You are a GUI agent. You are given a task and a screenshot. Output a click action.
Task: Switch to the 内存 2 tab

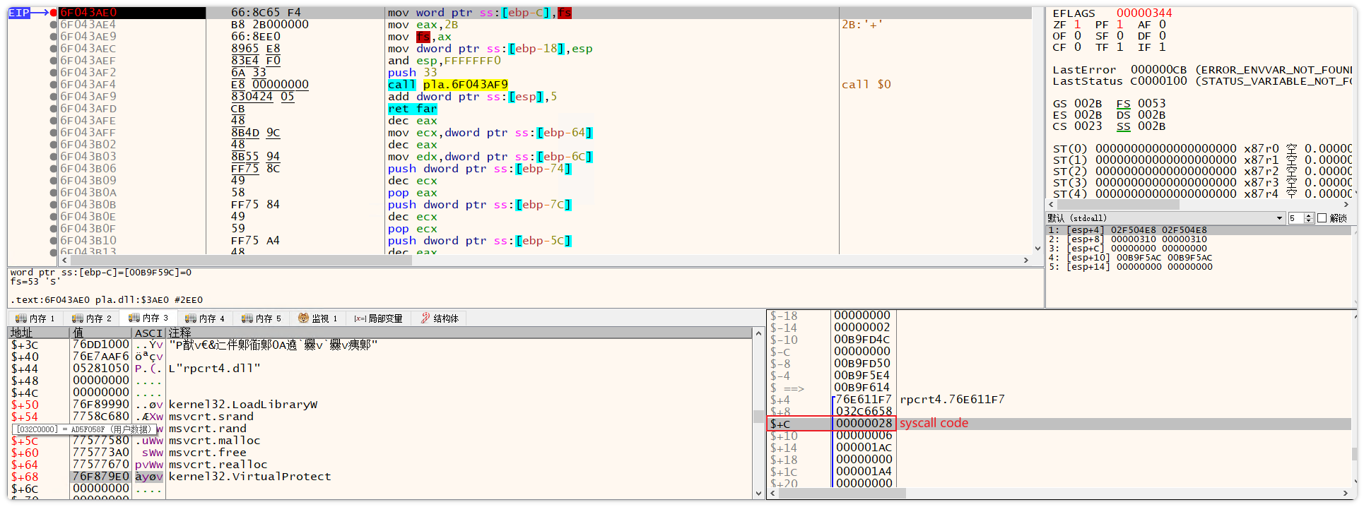pos(91,318)
